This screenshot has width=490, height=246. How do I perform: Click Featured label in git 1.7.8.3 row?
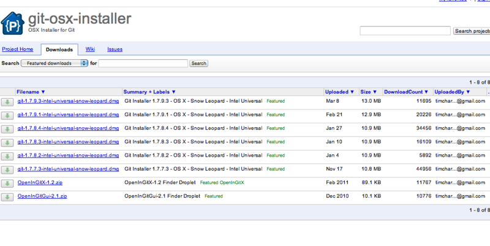click(276, 142)
